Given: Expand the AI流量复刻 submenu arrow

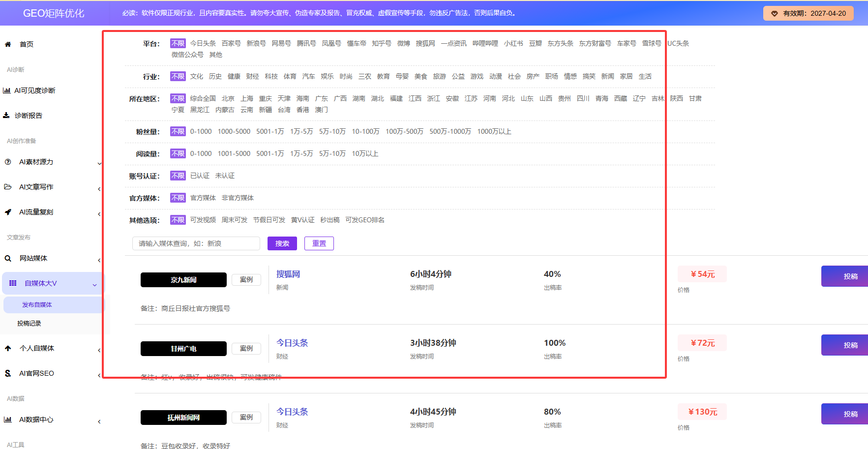Looking at the screenshot, I should pyautogui.click(x=99, y=214).
